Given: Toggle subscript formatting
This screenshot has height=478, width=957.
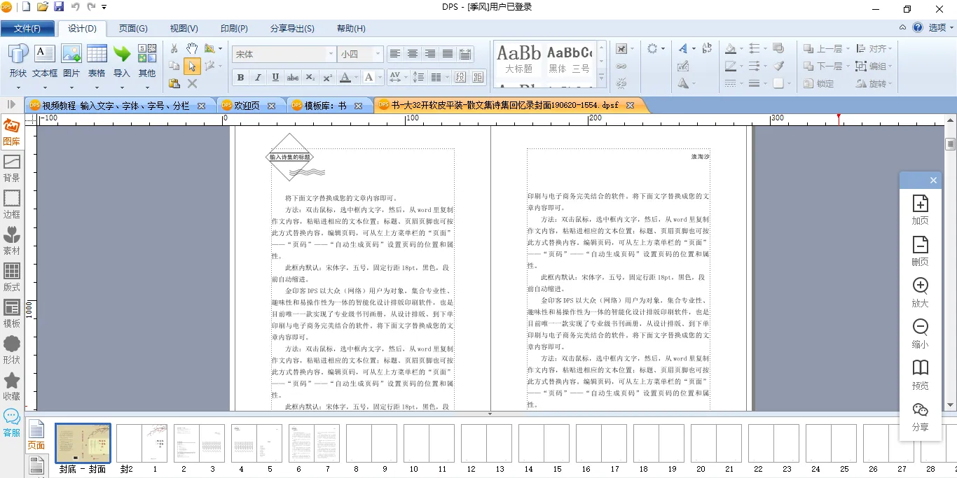Looking at the screenshot, I should pos(310,77).
